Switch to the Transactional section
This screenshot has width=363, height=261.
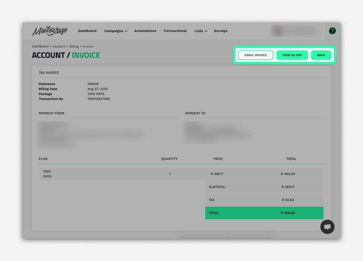pos(175,31)
